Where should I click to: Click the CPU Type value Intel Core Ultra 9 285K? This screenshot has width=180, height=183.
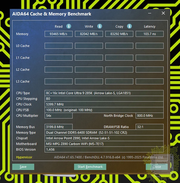point(104,93)
